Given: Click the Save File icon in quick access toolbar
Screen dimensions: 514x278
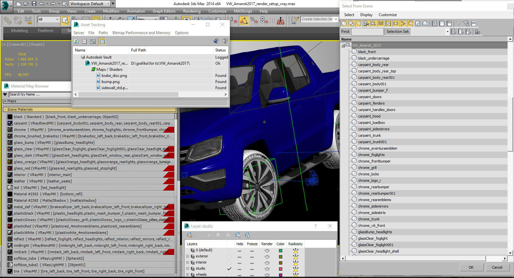Looking at the screenshot, I should tap(34, 4).
